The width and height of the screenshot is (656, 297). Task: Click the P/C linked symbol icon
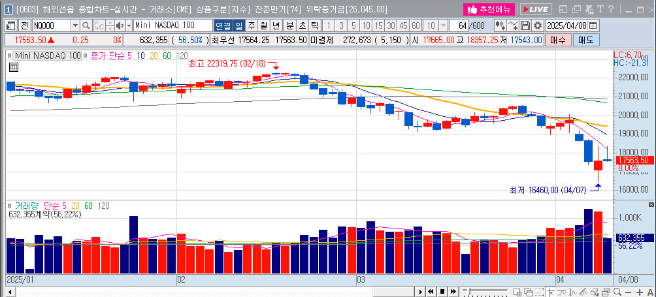point(99,25)
